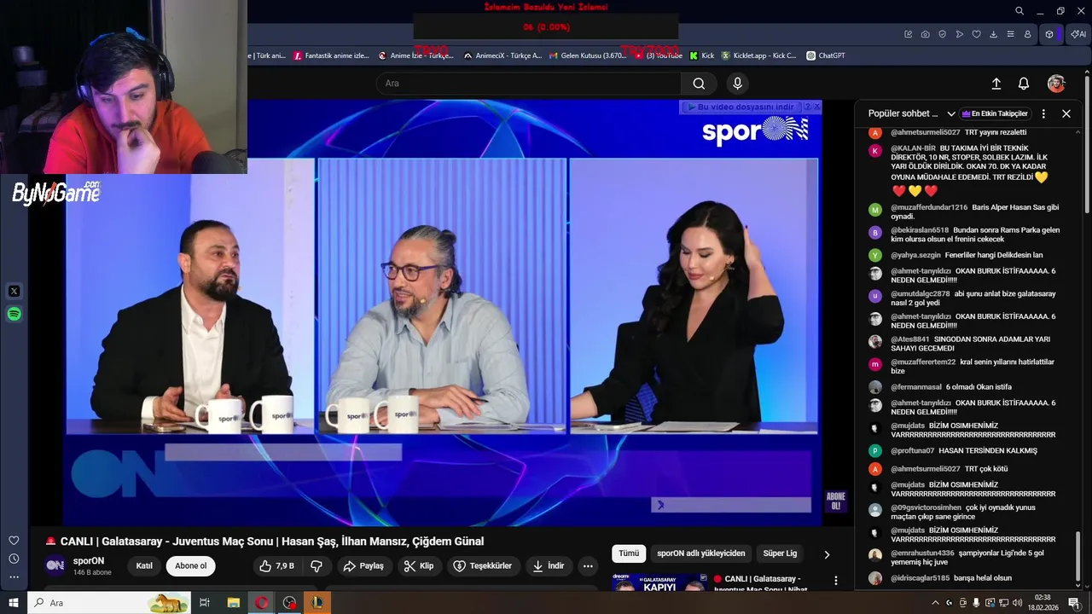This screenshot has height=614, width=1092.
Task: Start voice search with the microphone icon
Action: click(738, 84)
